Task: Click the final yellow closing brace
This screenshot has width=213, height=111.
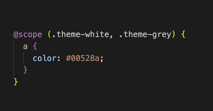Action: click(x=16, y=82)
